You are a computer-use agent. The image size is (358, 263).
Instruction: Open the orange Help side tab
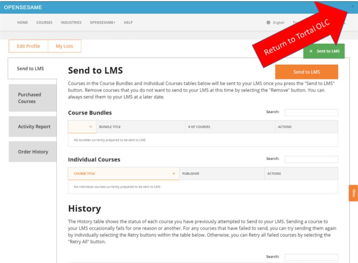[x=353, y=193]
